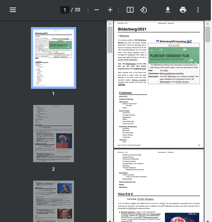Select page 1 thumbnail

tap(54, 58)
